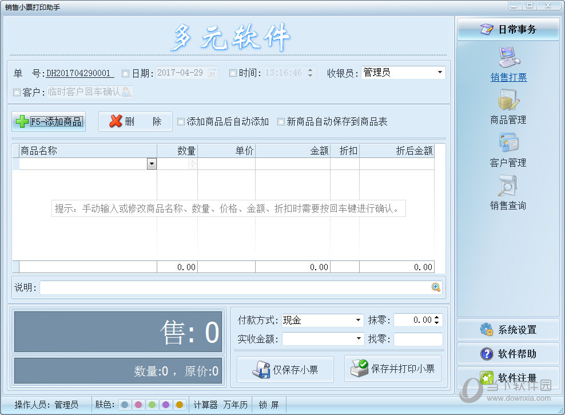
Task: Select the 软件帮助 panel tab
Action: tap(508, 353)
